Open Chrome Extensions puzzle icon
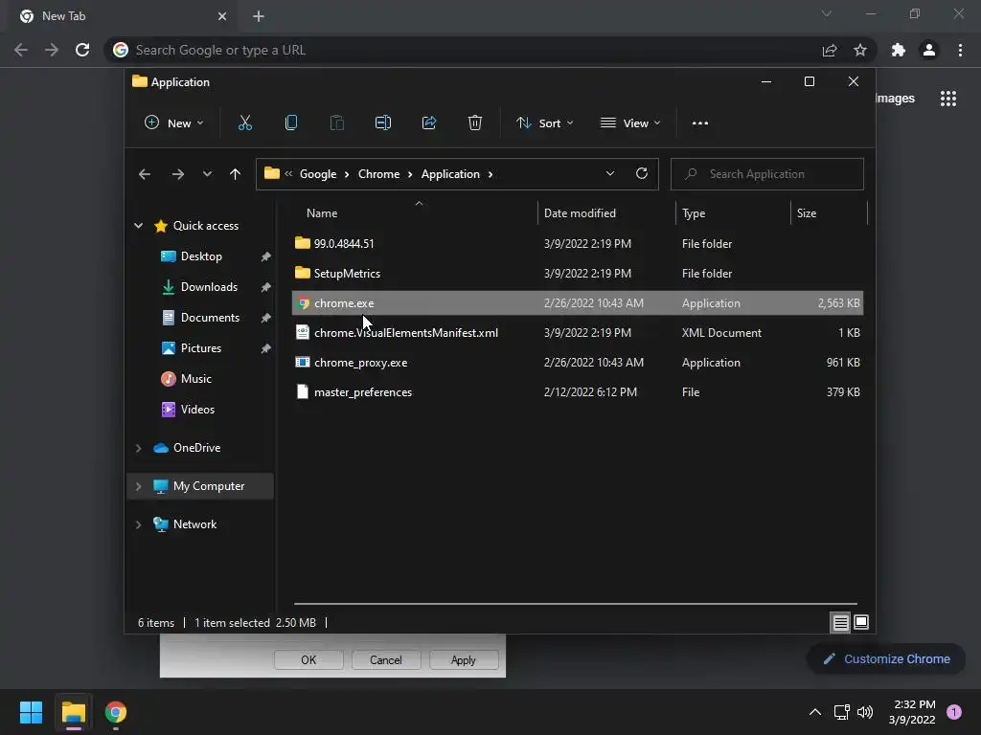Viewport: 981px width, 735px height. [899, 50]
